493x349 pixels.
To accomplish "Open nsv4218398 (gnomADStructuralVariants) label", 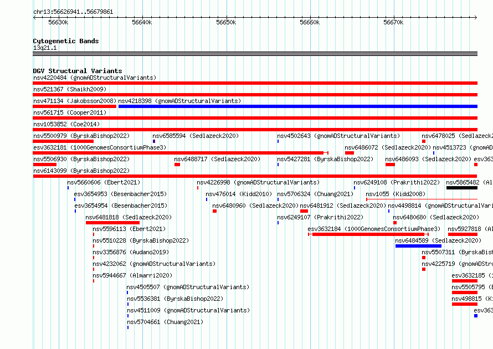I will pos(179,101).
